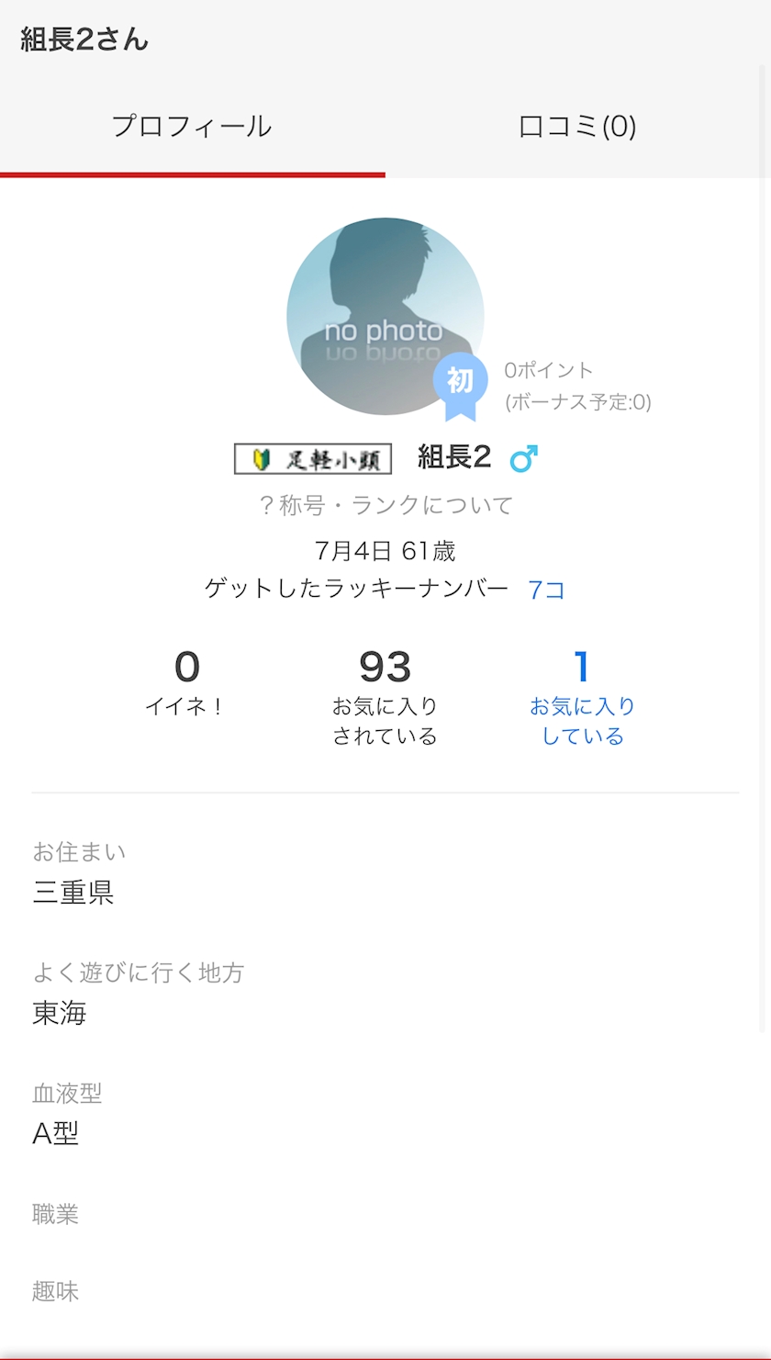Click the よく遊びに行く地方 value 東海
This screenshot has height=1360, width=771.
[x=60, y=1014]
